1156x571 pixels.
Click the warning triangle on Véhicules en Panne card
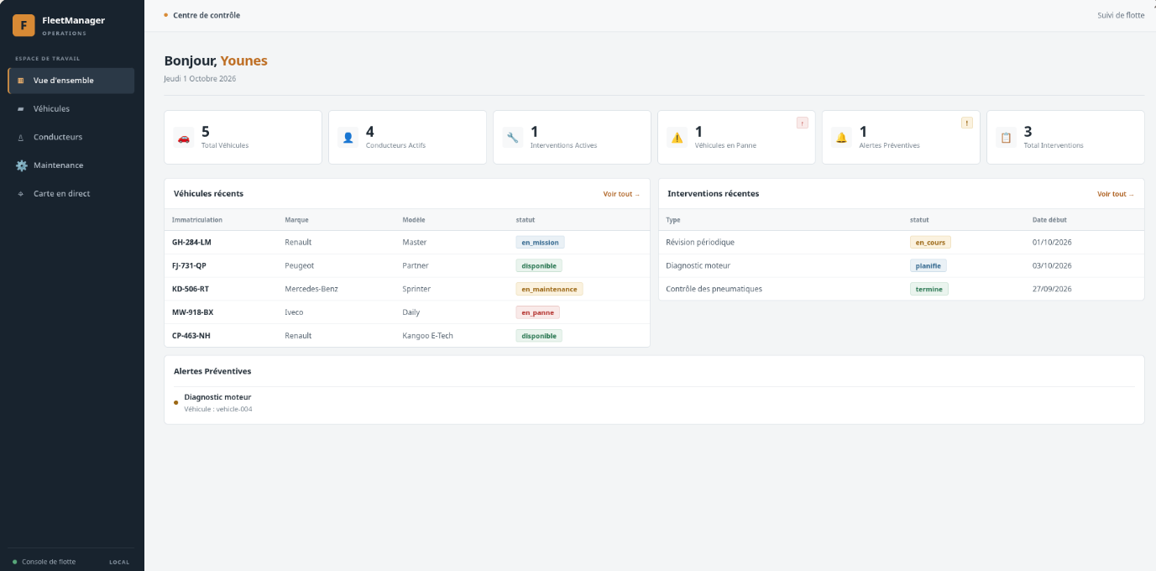pyautogui.click(x=677, y=138)
